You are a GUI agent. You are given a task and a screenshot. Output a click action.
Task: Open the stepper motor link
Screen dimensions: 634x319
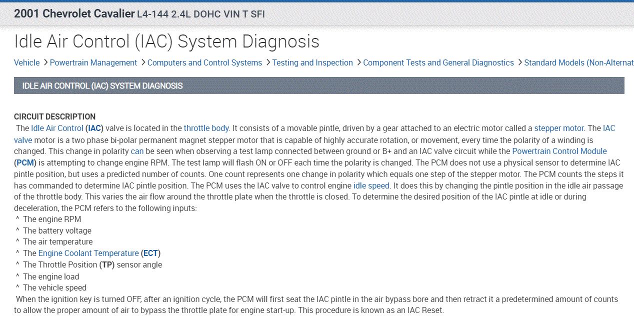[559, 128]
